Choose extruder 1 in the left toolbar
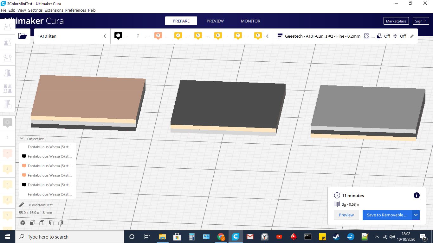The height and width of the screenshot is (243, 433). pos(8,122)
